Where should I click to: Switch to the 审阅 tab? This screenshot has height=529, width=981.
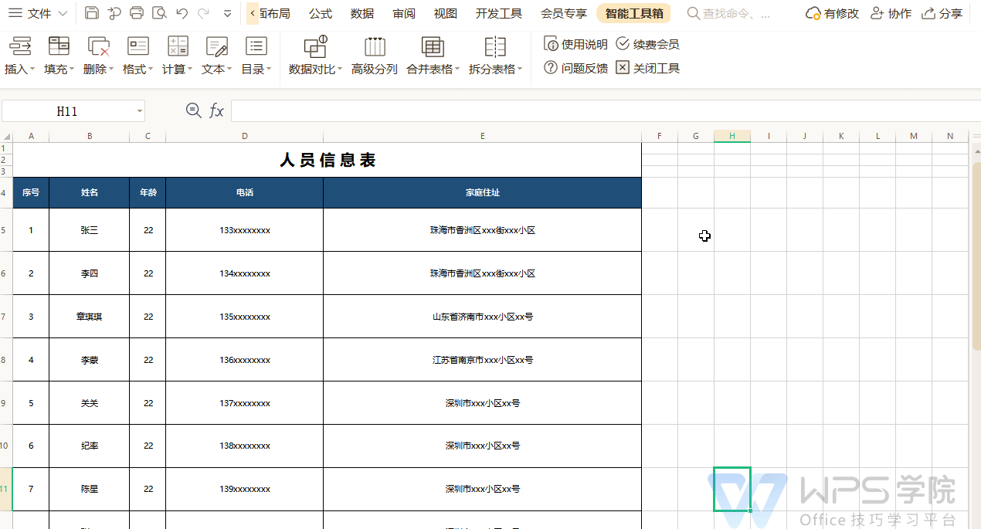tap(404, 13)
